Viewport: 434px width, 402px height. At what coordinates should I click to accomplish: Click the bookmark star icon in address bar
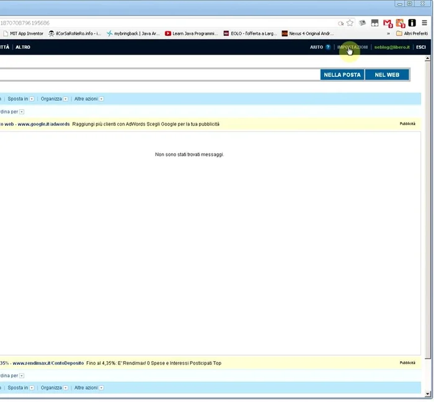[350, 23]
